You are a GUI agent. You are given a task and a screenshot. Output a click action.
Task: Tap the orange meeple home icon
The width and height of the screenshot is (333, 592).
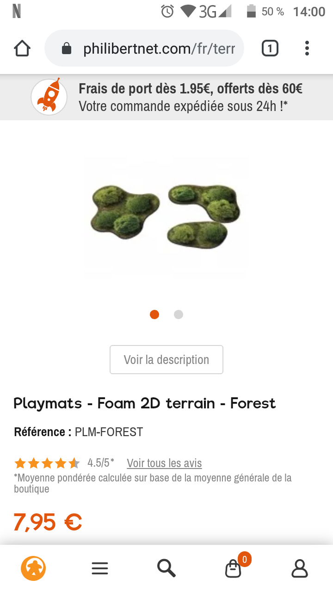pyautogui.click(x=33, y=568)
